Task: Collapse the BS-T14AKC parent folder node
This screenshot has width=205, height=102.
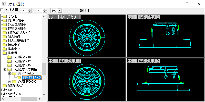Action: (x=10, y=73)
